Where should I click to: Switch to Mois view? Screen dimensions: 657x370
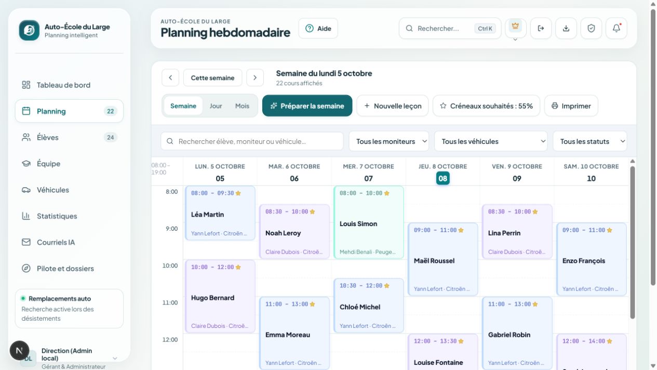pos(242,106)
